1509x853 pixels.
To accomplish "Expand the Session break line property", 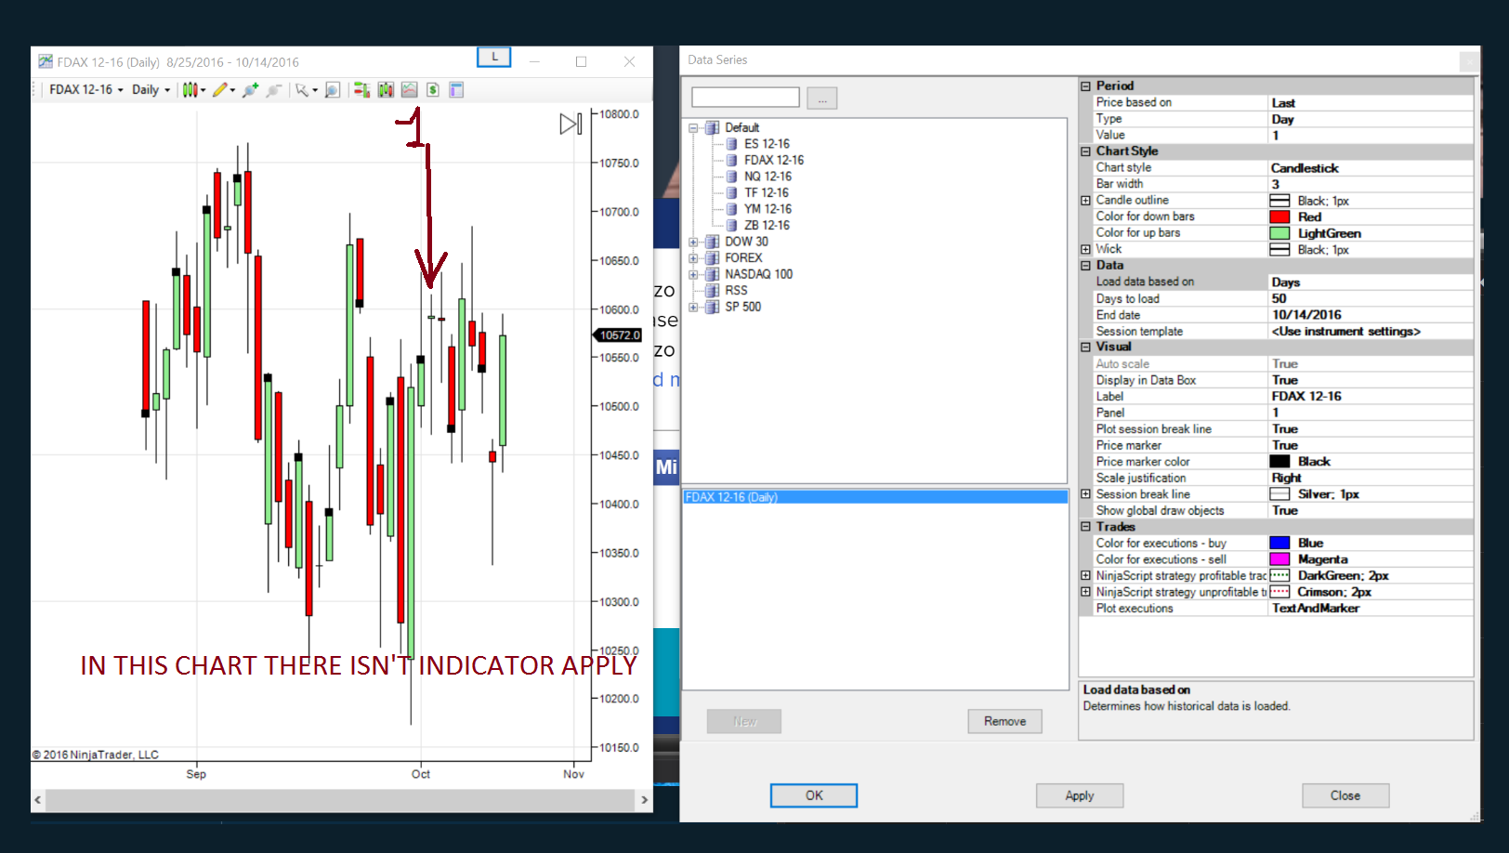I will click(1085, 494).
